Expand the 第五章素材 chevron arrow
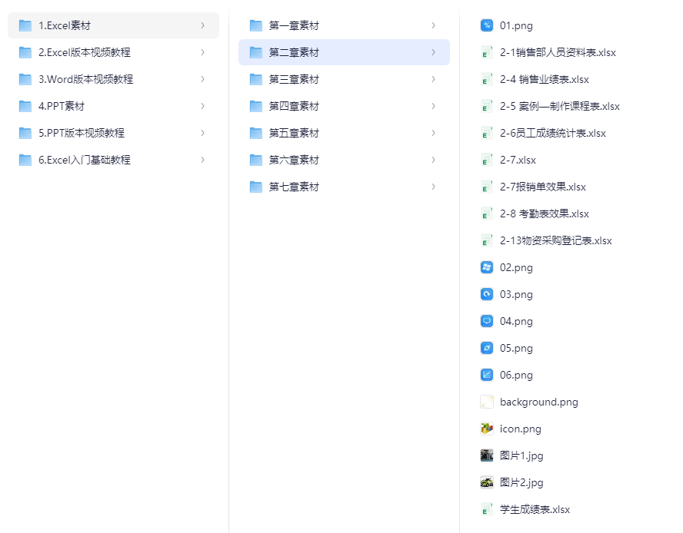 point(433,133)
